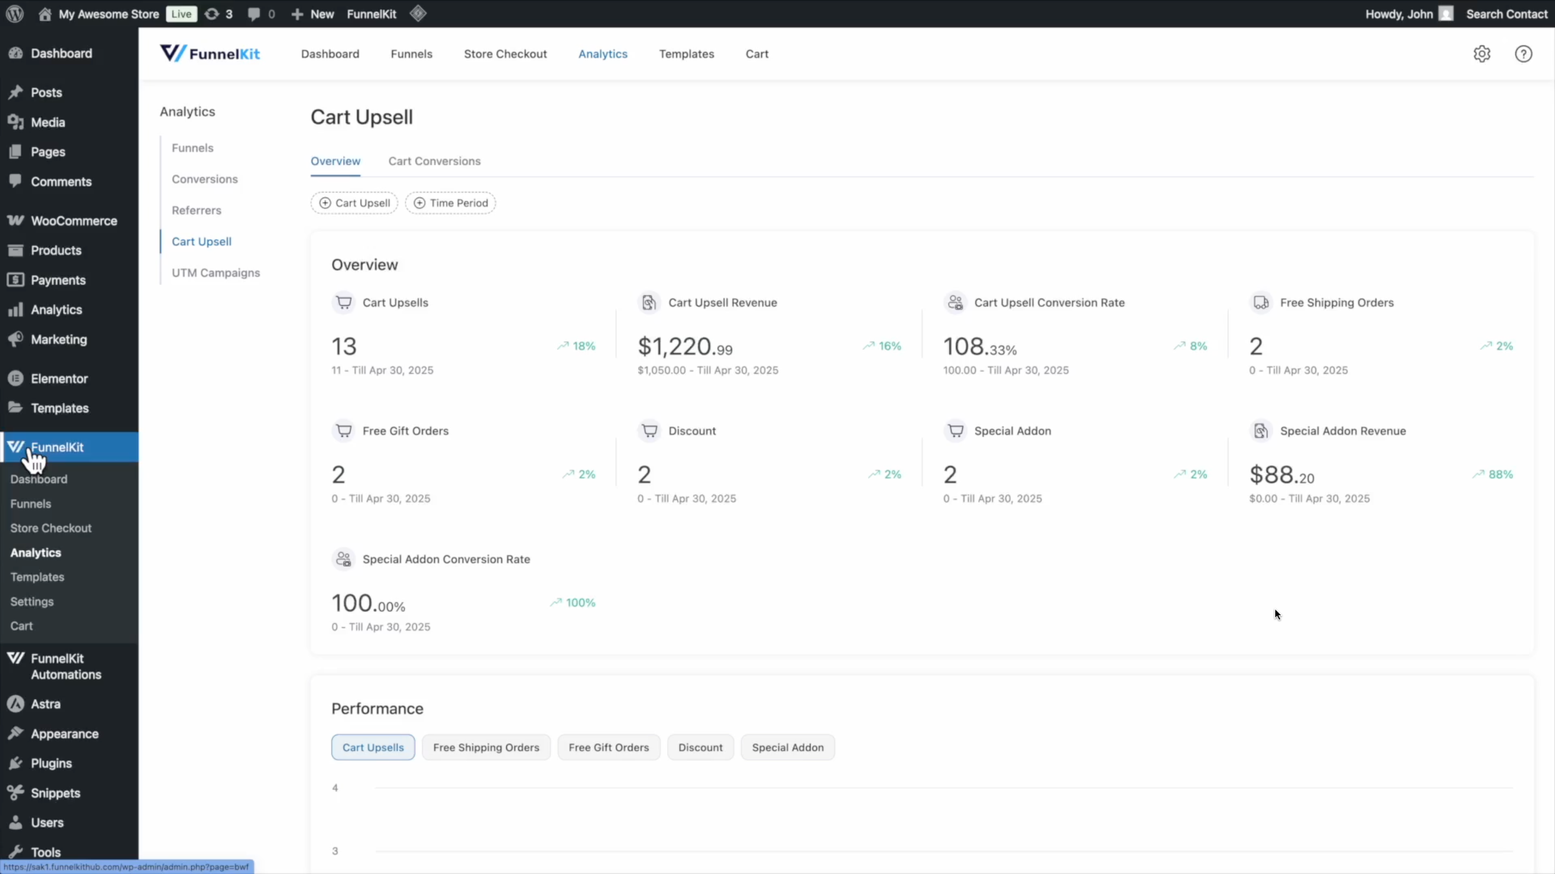1555x874 pixels.
Task: Open Cart in top navigation
Action: pos(757,54)
